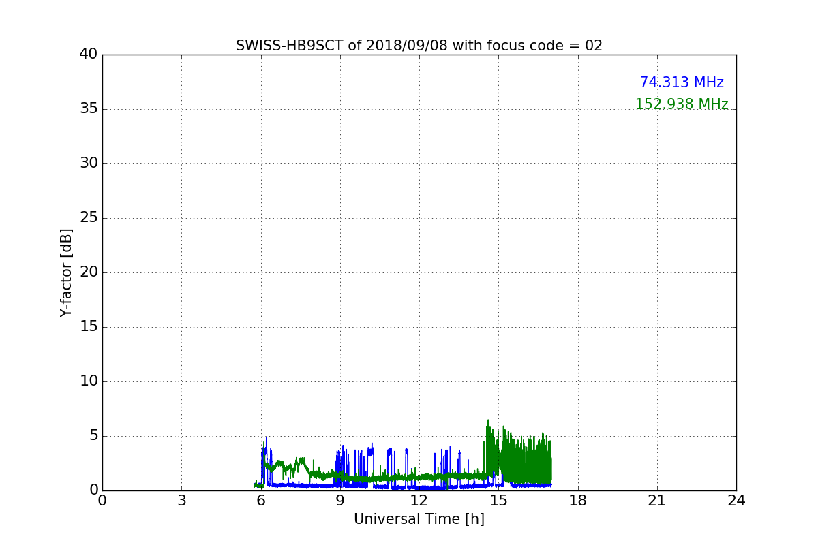This screenshot has height=545, width=818.
Task: Click the x-axis tick label 18
Action: (x=578, y=501)
